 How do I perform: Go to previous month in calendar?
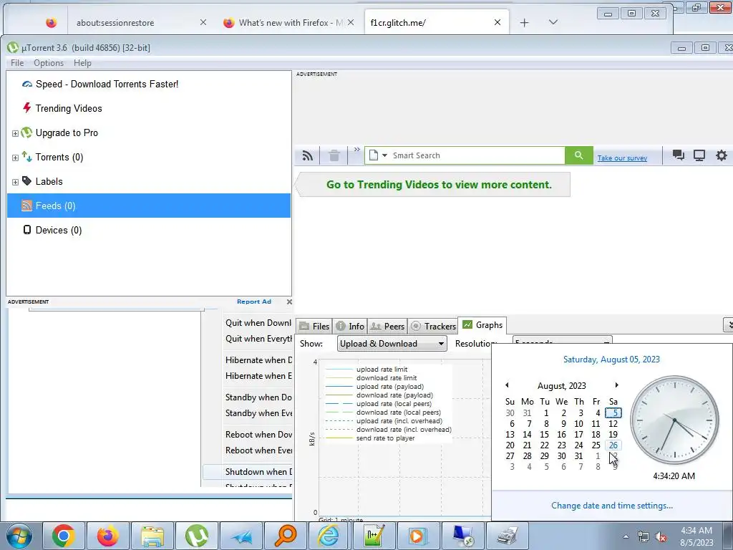tap(507, 385)
